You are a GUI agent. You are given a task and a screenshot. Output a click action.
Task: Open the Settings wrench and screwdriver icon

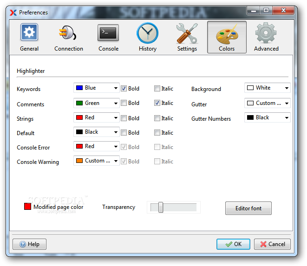(187, 33)
